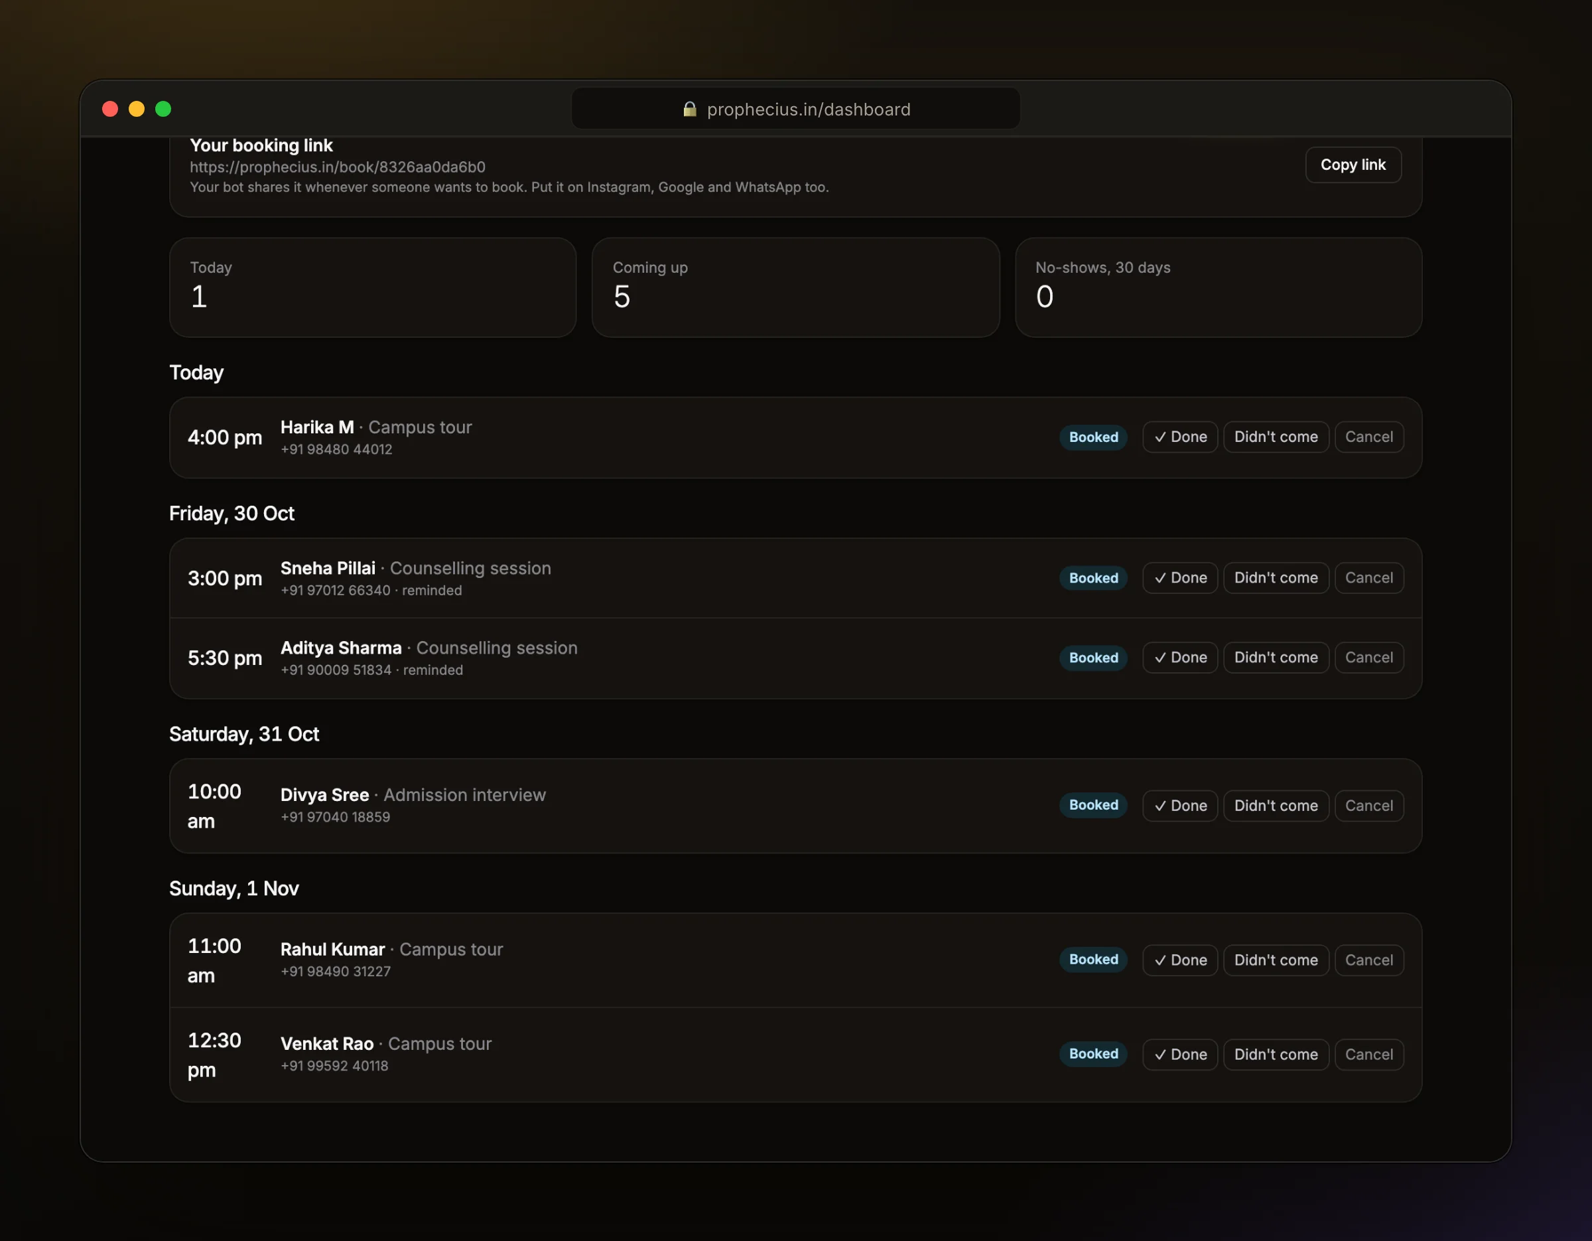Click the Saturday, 31 Oct heading
Screen dimensions: 1592x1241
tap(244, 734)
